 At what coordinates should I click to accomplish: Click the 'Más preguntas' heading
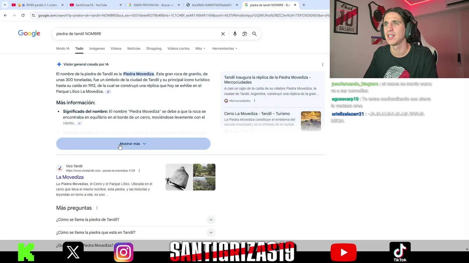74,208
